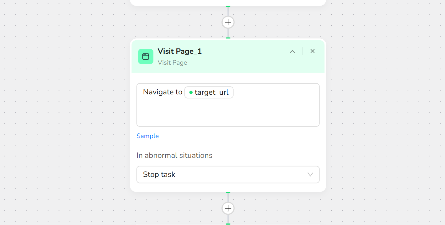Screen dimensions: 445x225
Task: Click the Stop task dropdown arrow
Action: point(310,174)
